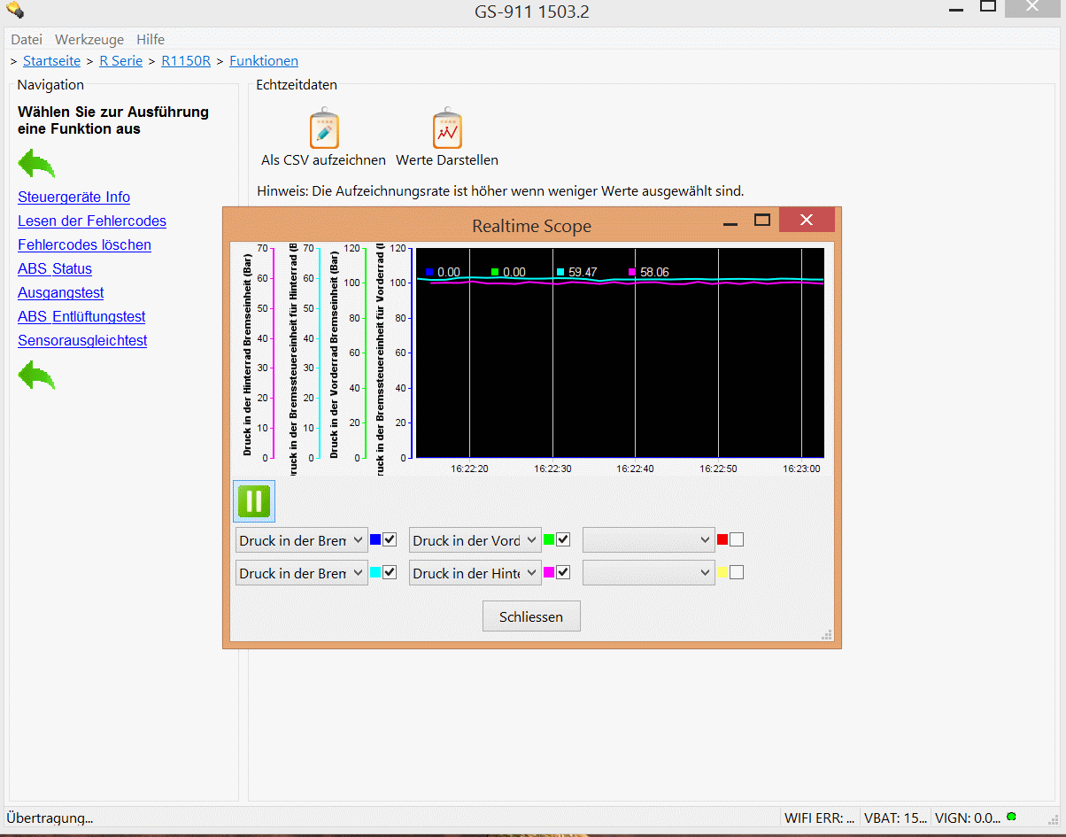
Task: Click the yellow channel color swatch
Action: (x=722, y=572)
